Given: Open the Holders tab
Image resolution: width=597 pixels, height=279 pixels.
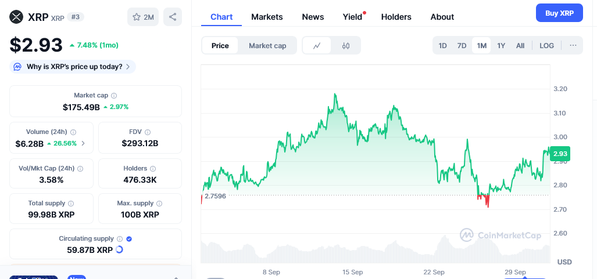Looking at the screenshot, I should [396, 17].
